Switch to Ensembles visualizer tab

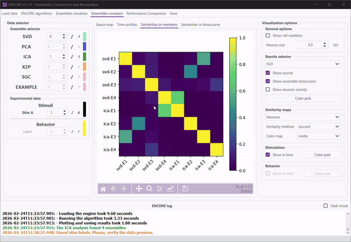click(72, 14)
